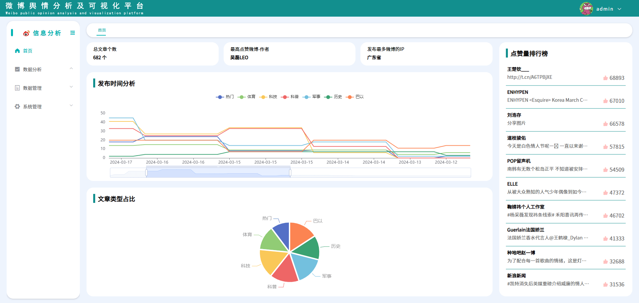This screenshot has height=303, width=639.
Task: Open the admin user dropdown arrow
Action: coord(619,9)
